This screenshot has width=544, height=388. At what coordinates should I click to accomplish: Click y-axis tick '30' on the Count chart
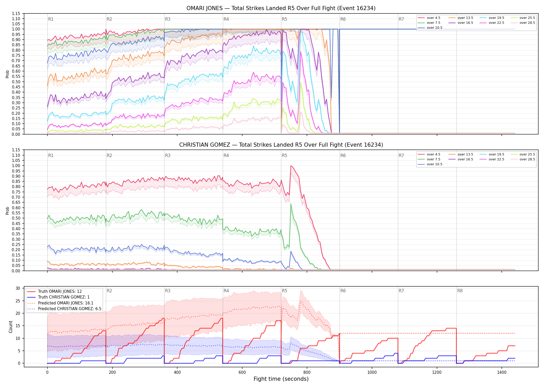pyautogui.click(x=18, y=288)
